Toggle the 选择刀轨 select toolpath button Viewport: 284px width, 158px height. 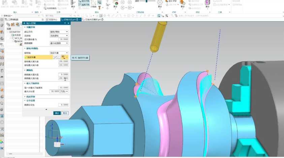point(84,4)
